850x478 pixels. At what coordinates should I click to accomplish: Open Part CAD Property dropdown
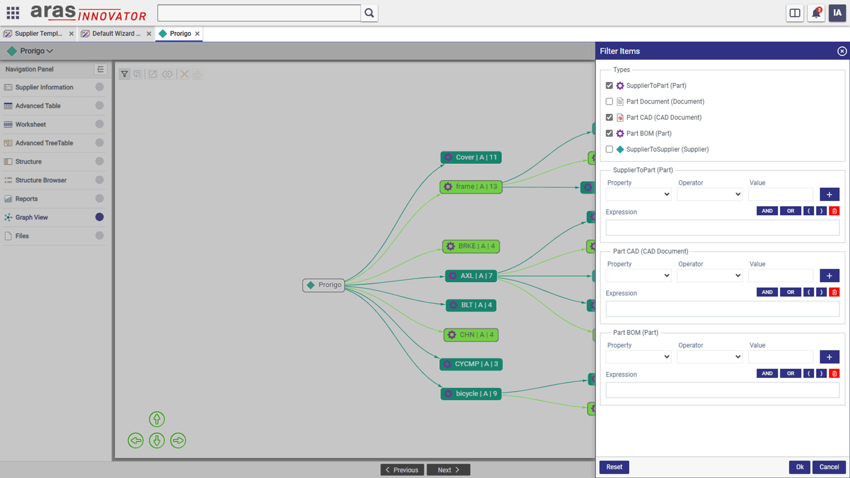tap(639, 276)
